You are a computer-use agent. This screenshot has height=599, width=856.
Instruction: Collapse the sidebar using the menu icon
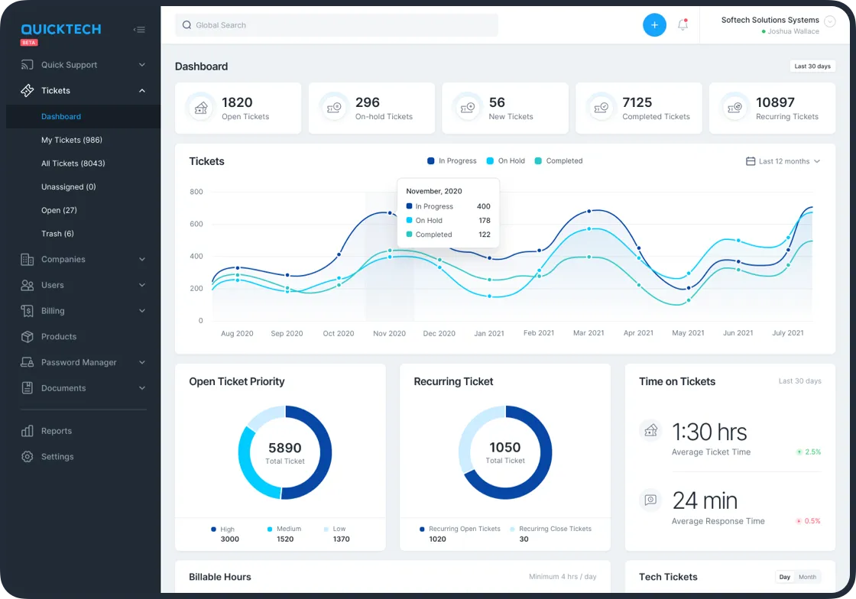pyautogui.click(x=139, y=30)
